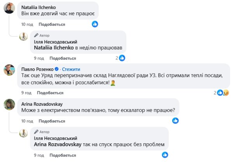Click the like reaction icon on Nataliia's comment

tap(95, 24)
